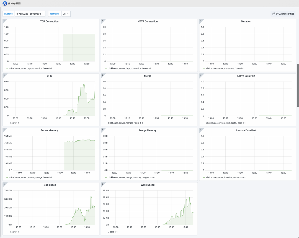Show info for Mutation panel
Viewport: 299px width, 238px height.
point(201,20)
